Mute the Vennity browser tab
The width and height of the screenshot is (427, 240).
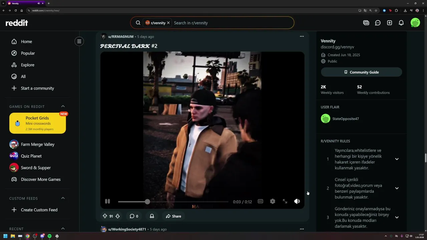(38, 3)
